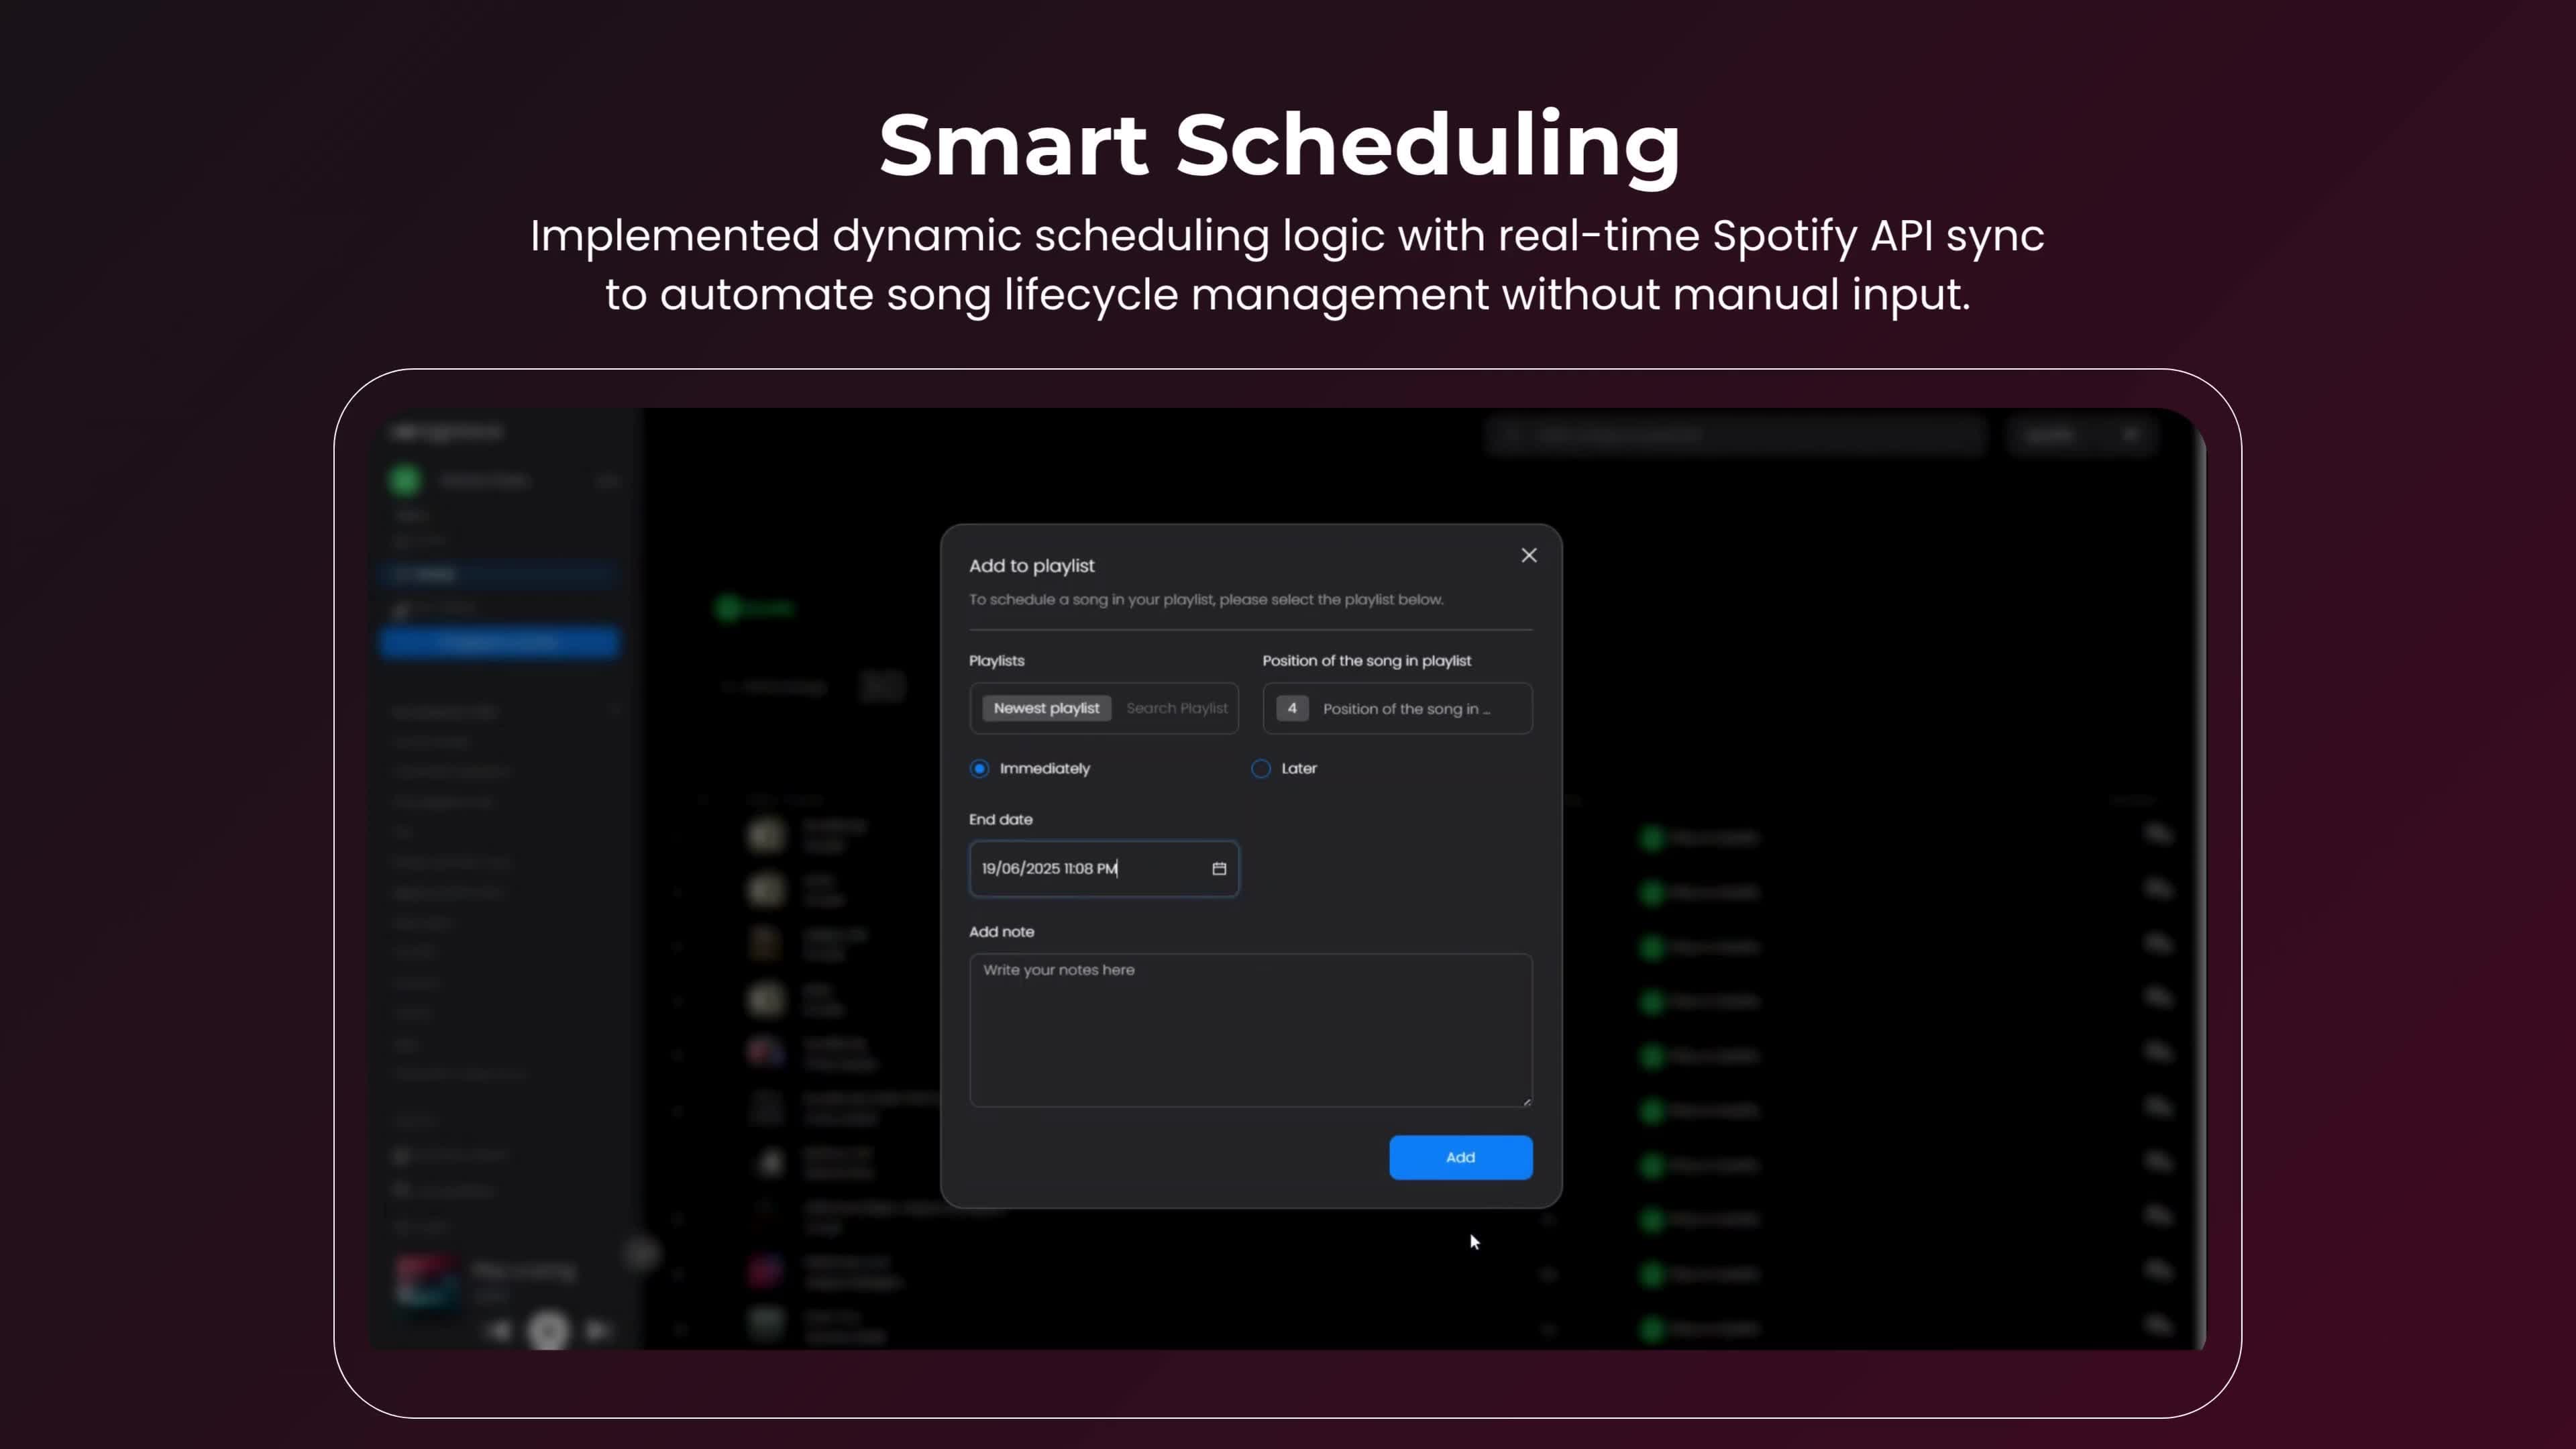Click the green profile avatar in sidebar
Image resolution: width=2576 pixels, height=1449 pixels.
[405, 480]
